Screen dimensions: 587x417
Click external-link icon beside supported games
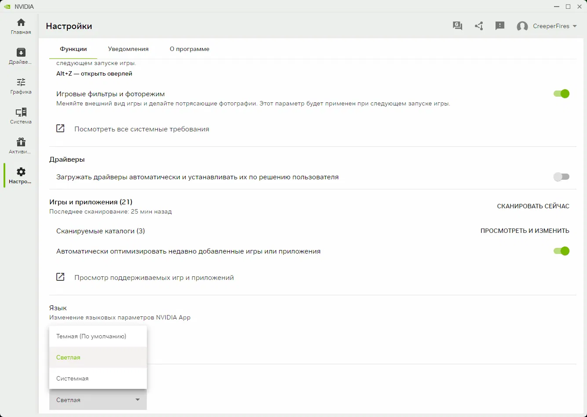tap(60, 277)
